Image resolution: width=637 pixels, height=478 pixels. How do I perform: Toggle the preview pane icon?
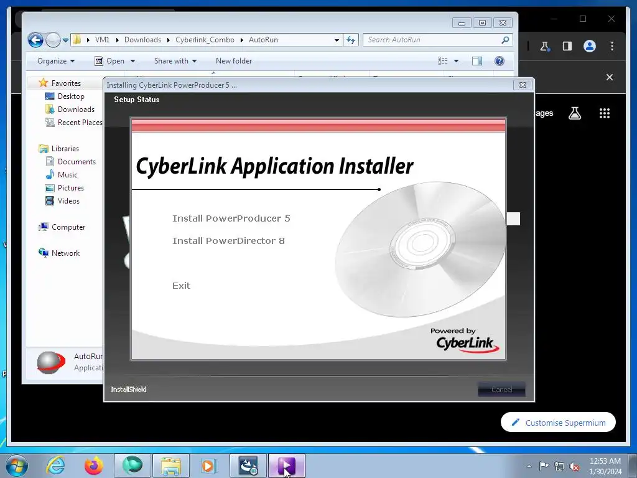(477, 61)
